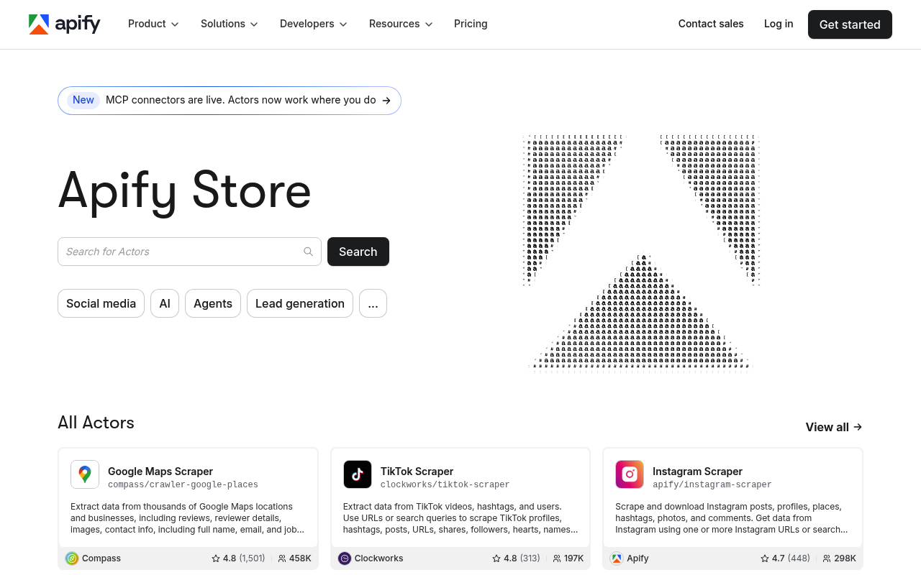The image size is (921, 575).
Task: Open the View all Actors link
Action: tap(834, 427)
